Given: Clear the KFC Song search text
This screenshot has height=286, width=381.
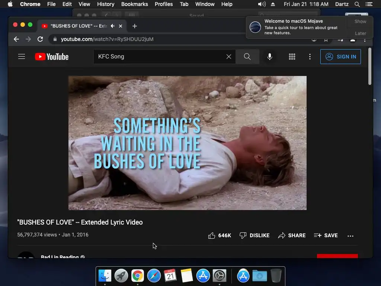Looking at the screenshot, I should (229, 57).
